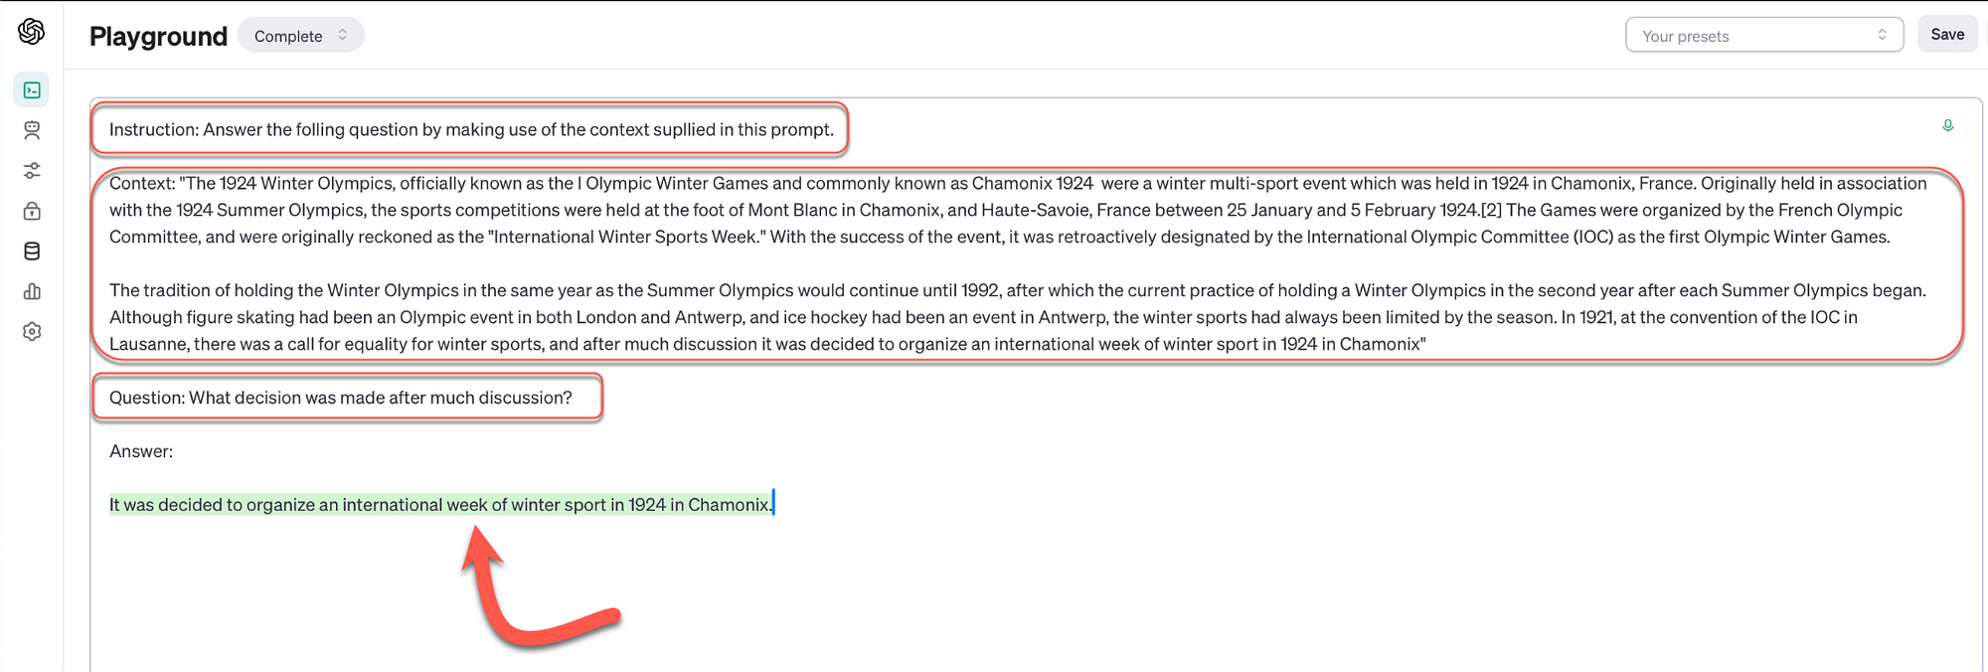Click the 'Answer:' label text
Image resolution: width=1988 pixels, height=672 pixels.
(x=141, y=451)
